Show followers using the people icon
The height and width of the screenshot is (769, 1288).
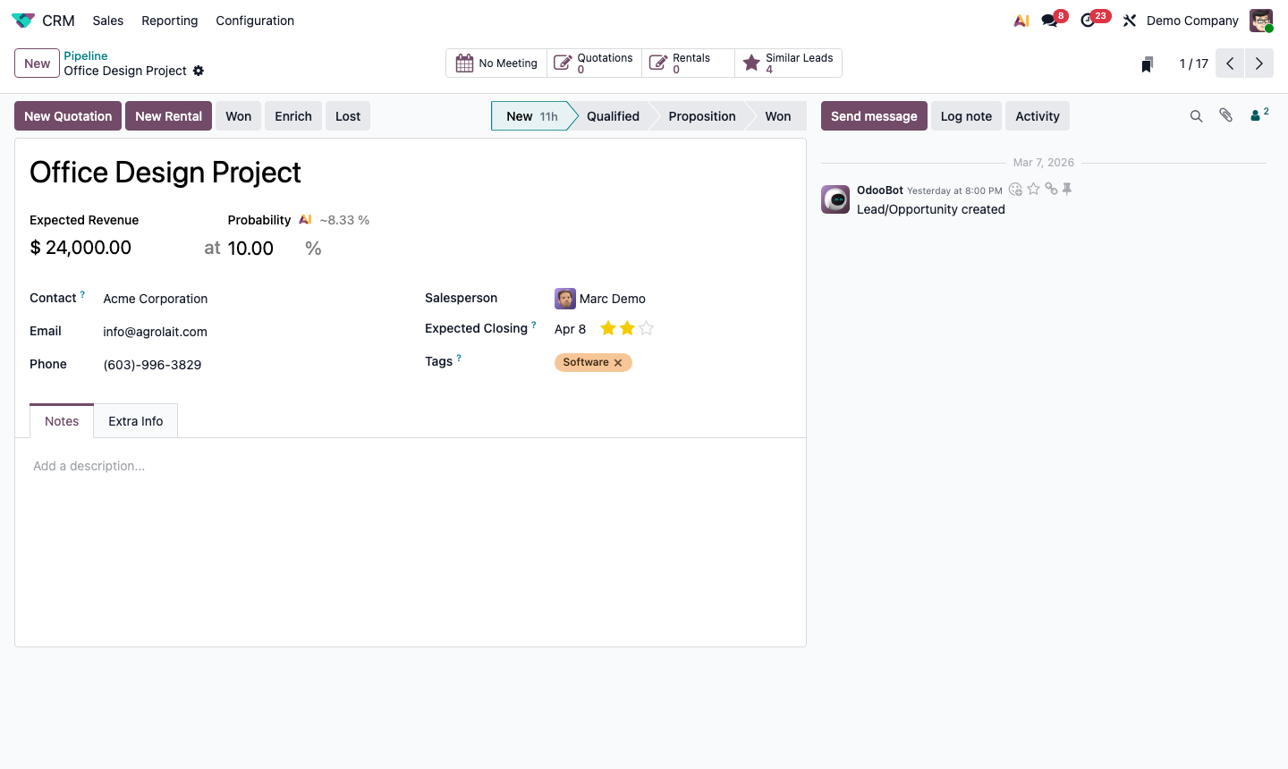click(x=1256, y=114)
